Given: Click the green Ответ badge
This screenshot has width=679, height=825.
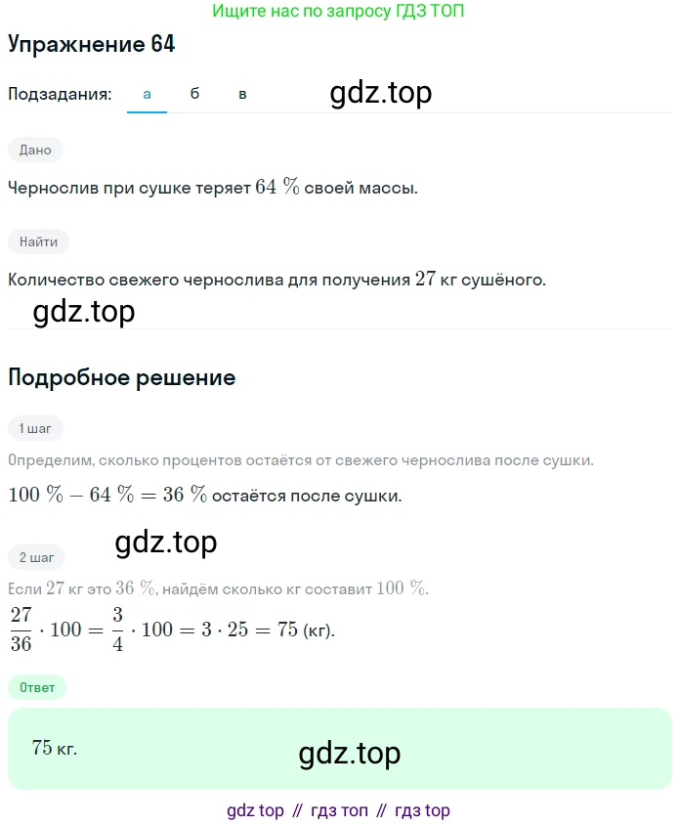Looking at the screenshot, I should 37,688.
